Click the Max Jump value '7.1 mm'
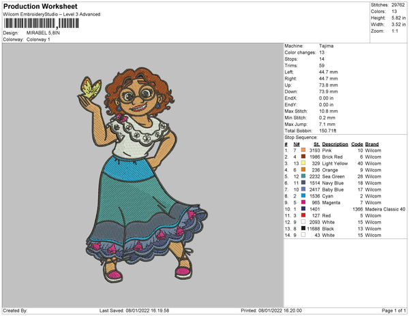Image resolution: width=409 pixels, height=316 pixels. [x=327, y=124]
